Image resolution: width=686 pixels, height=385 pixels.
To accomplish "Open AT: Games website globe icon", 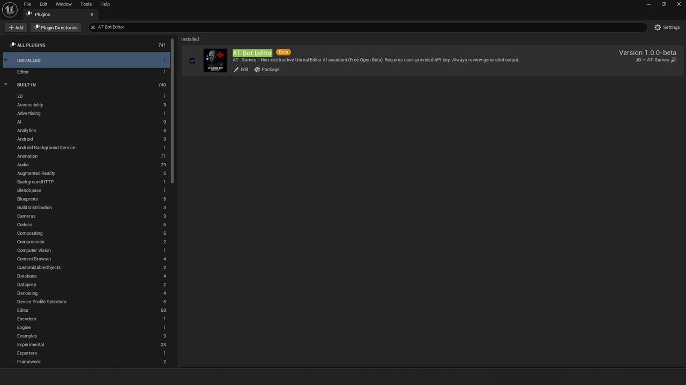I will pos(674,60).
